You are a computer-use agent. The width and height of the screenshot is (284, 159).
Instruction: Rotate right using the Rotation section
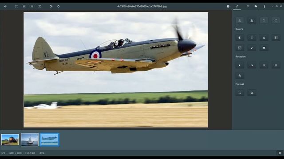(x=252, y=65)
